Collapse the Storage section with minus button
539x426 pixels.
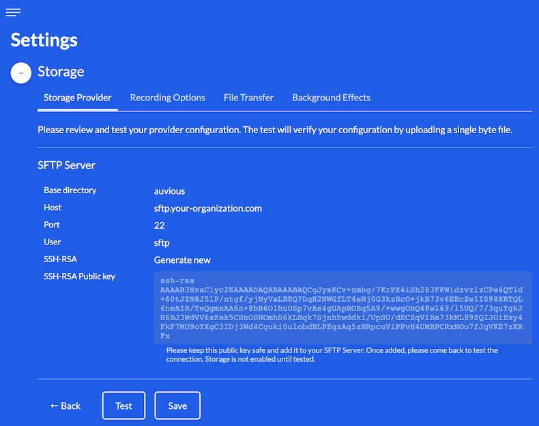click(x=21, y=72)
